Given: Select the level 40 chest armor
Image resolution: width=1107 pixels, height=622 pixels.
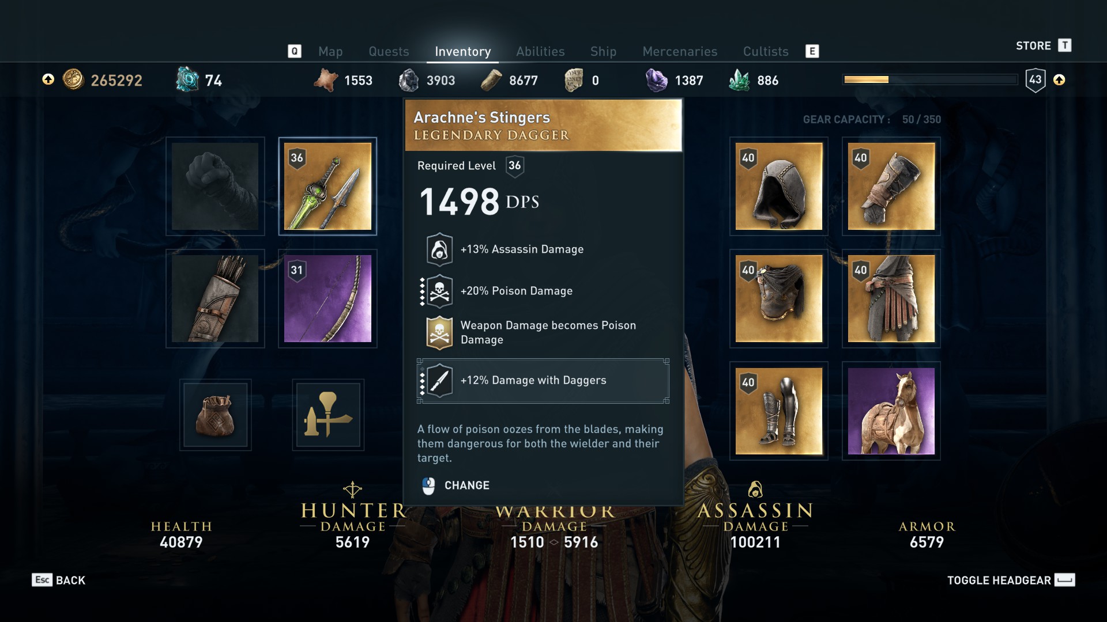Looking at the screenshot, I should 778,298.
